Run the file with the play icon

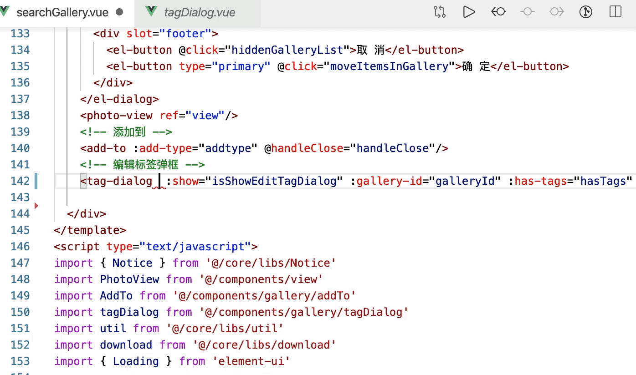(x=469, y=12)
